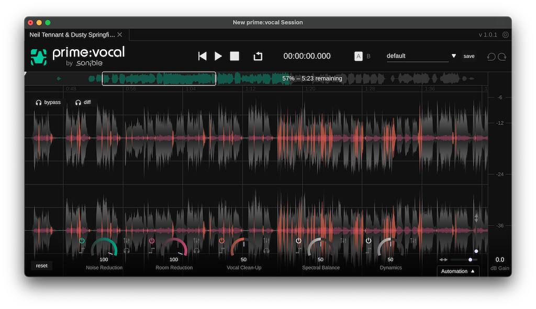Click the horizontal zoom arrows icon
Viewport: 536px width, 309px height.
pos(443,260)
